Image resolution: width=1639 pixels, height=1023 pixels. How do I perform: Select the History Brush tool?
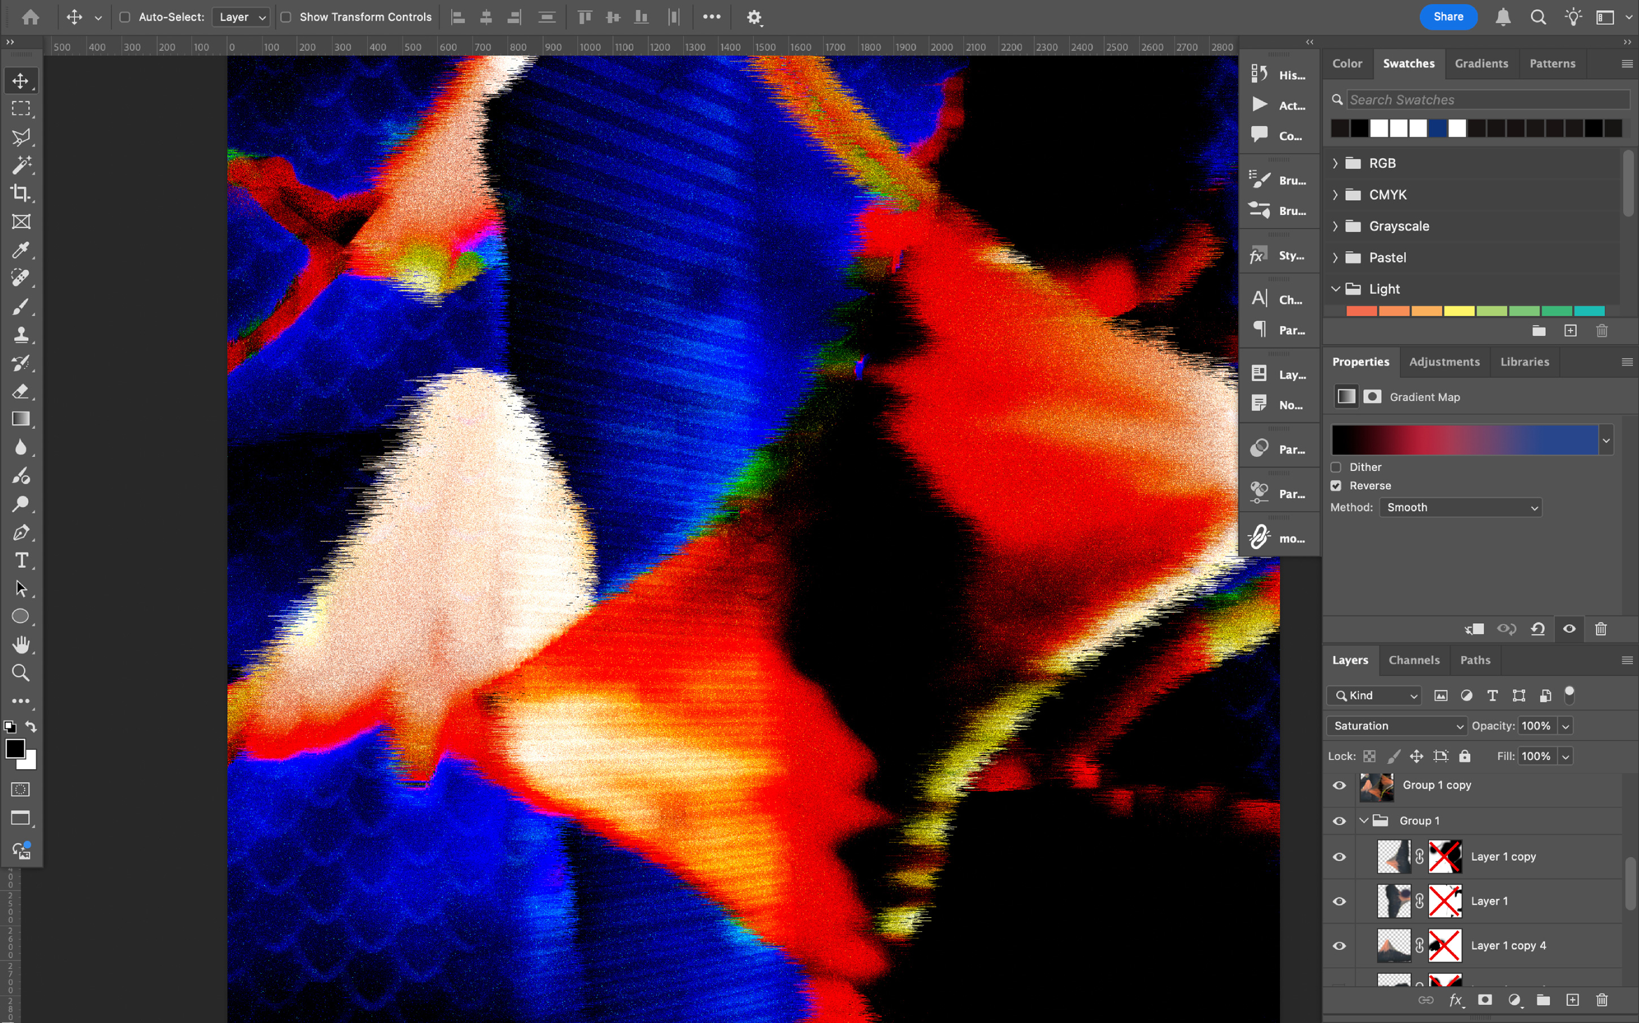[21, 362]
